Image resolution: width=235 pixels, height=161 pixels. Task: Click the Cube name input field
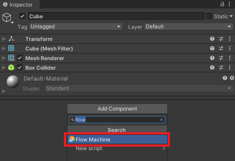click(x=116, y=16)
